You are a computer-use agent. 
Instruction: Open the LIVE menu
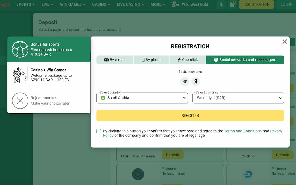click(x=47, y=4)
